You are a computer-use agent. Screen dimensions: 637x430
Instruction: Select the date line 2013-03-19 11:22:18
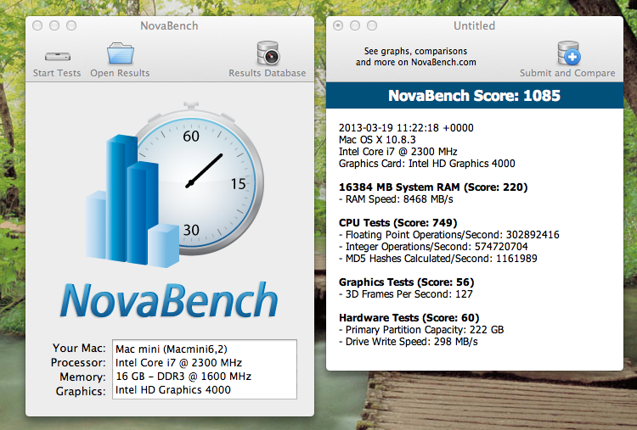[406, 128]
